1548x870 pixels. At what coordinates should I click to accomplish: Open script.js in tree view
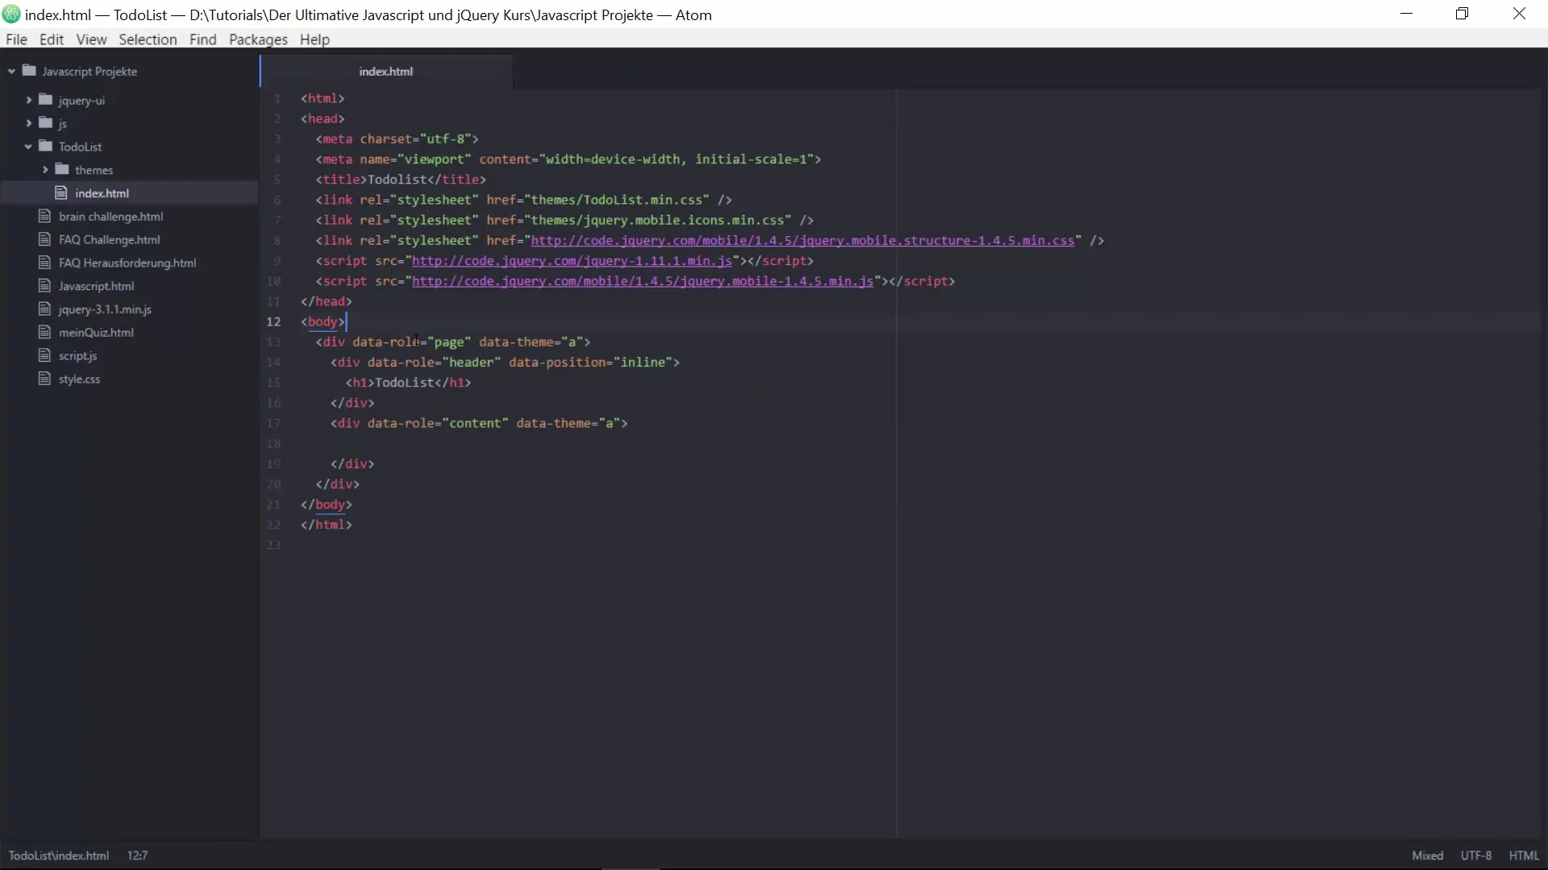click(x=77, y=355)
